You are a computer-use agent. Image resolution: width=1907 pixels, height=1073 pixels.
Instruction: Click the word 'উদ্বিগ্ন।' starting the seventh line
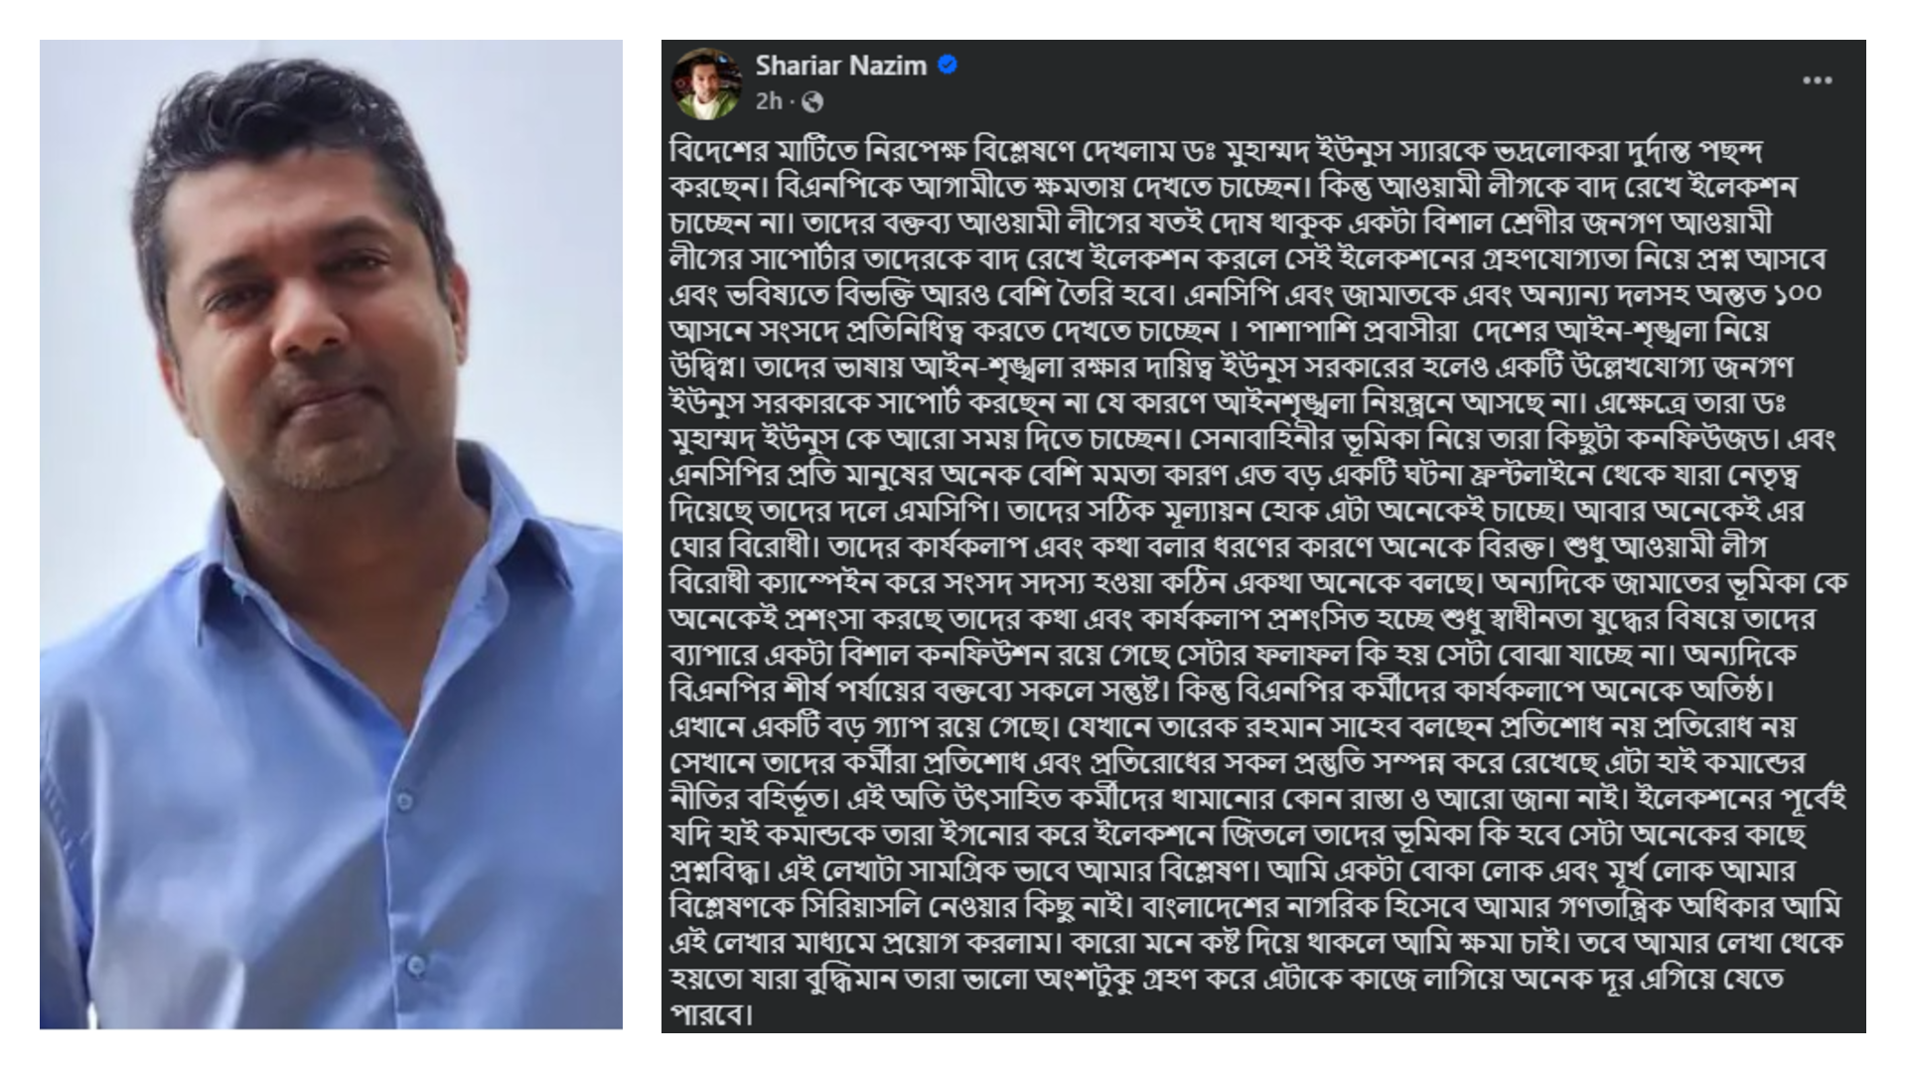pyautogui.click(x=707, y=368)
